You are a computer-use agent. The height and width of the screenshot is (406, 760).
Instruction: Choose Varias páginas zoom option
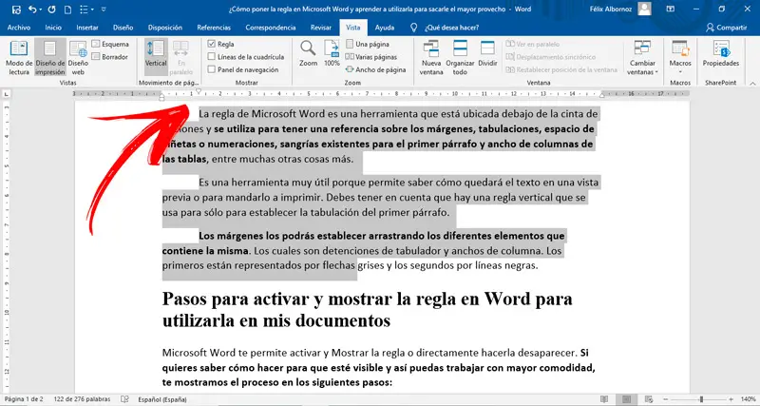(x=371, y=57)
